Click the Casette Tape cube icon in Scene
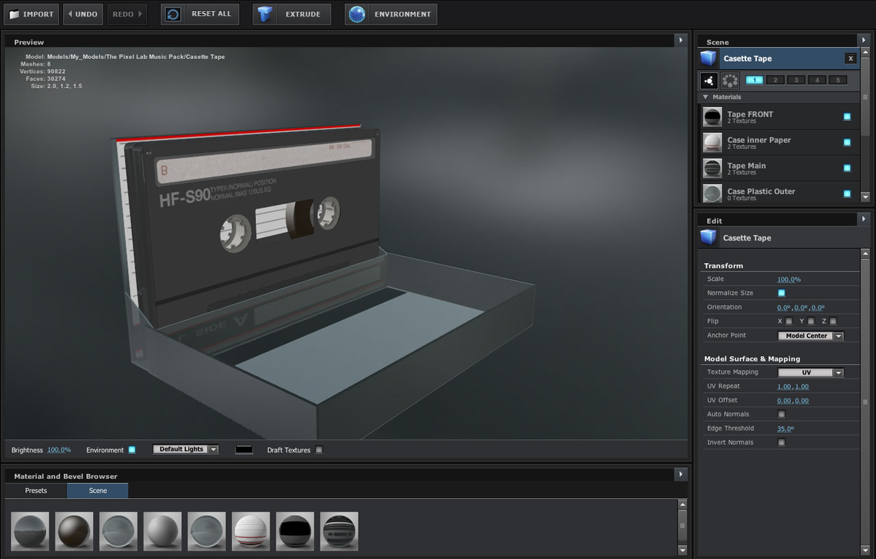Viewport: 876px width, 559px height. point(709,58)
